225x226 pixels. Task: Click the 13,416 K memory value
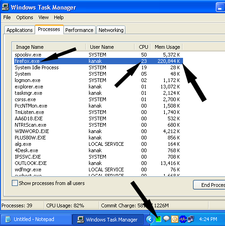[170, 163]
